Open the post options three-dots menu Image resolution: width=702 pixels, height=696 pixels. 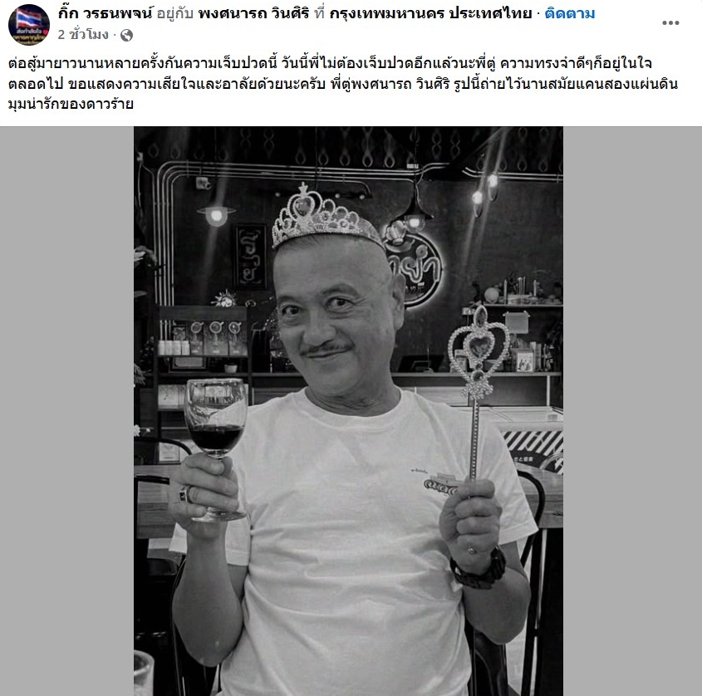click(x=670, y=22)
